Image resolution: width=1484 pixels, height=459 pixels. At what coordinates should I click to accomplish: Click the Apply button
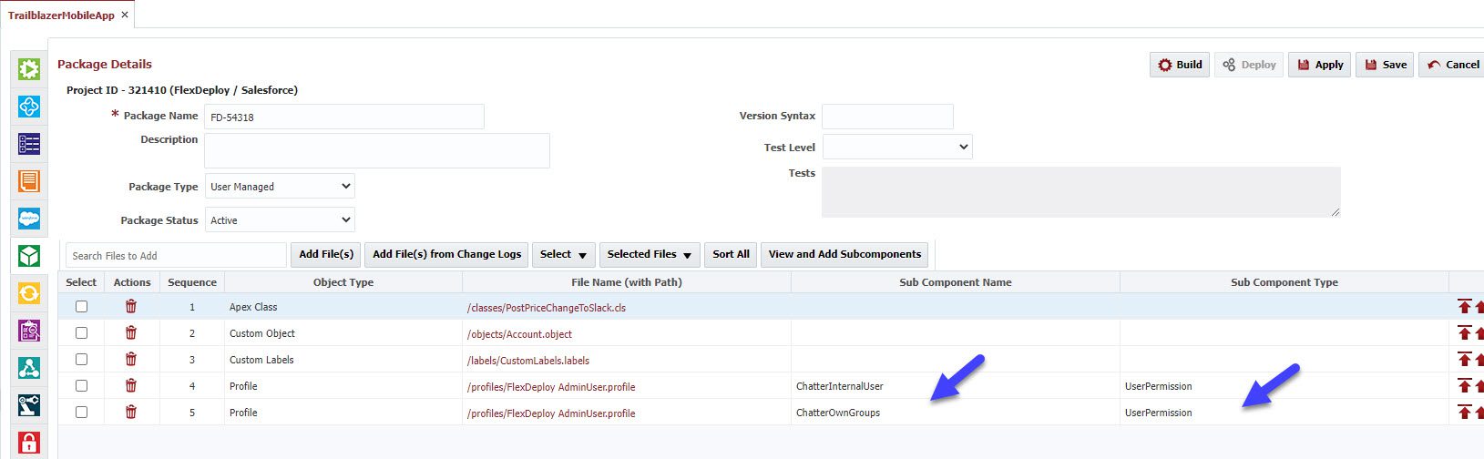click(1319, 65)
